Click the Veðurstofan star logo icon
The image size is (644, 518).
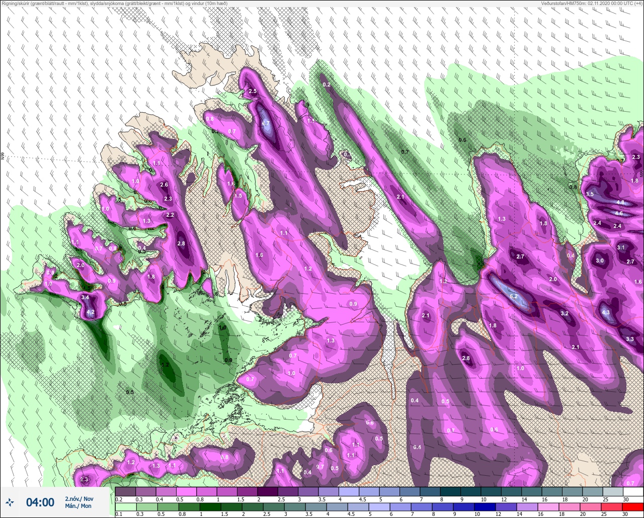click(10, 502)
